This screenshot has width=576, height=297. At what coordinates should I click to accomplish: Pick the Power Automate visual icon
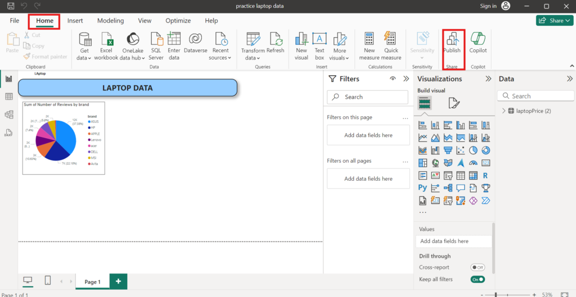pyautogui.click(x=485, y=200)
